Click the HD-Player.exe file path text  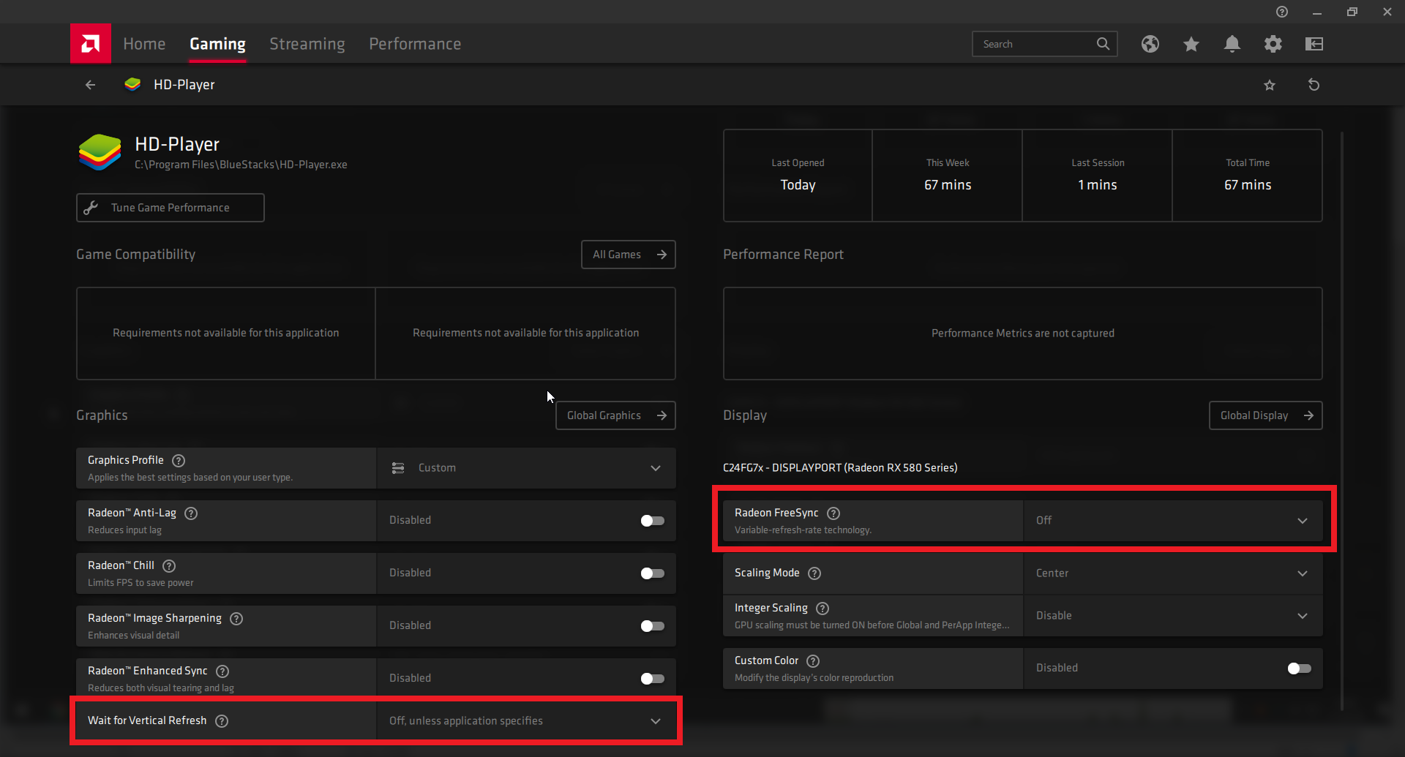241,165
